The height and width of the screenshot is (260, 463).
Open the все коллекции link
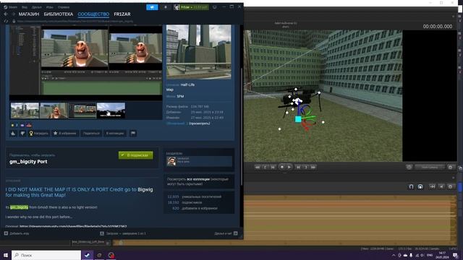coord(198,179)
